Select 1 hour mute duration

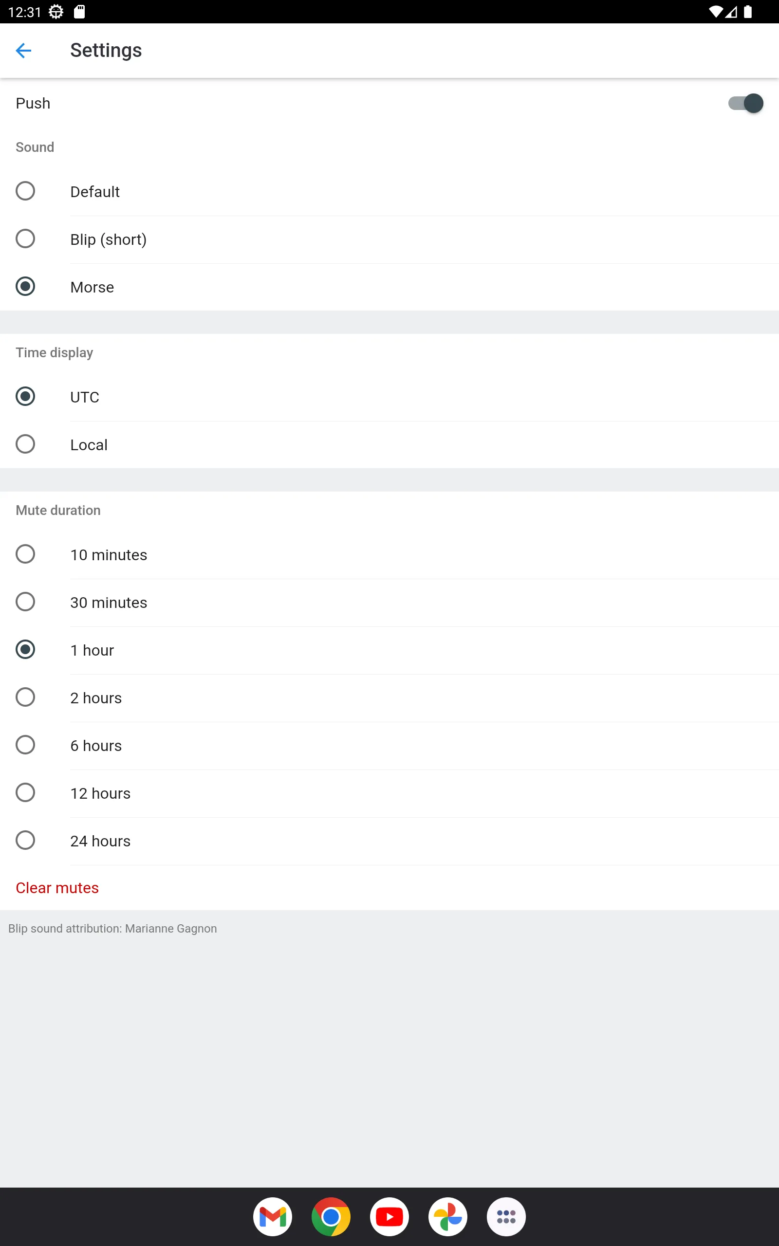(25, 650)
